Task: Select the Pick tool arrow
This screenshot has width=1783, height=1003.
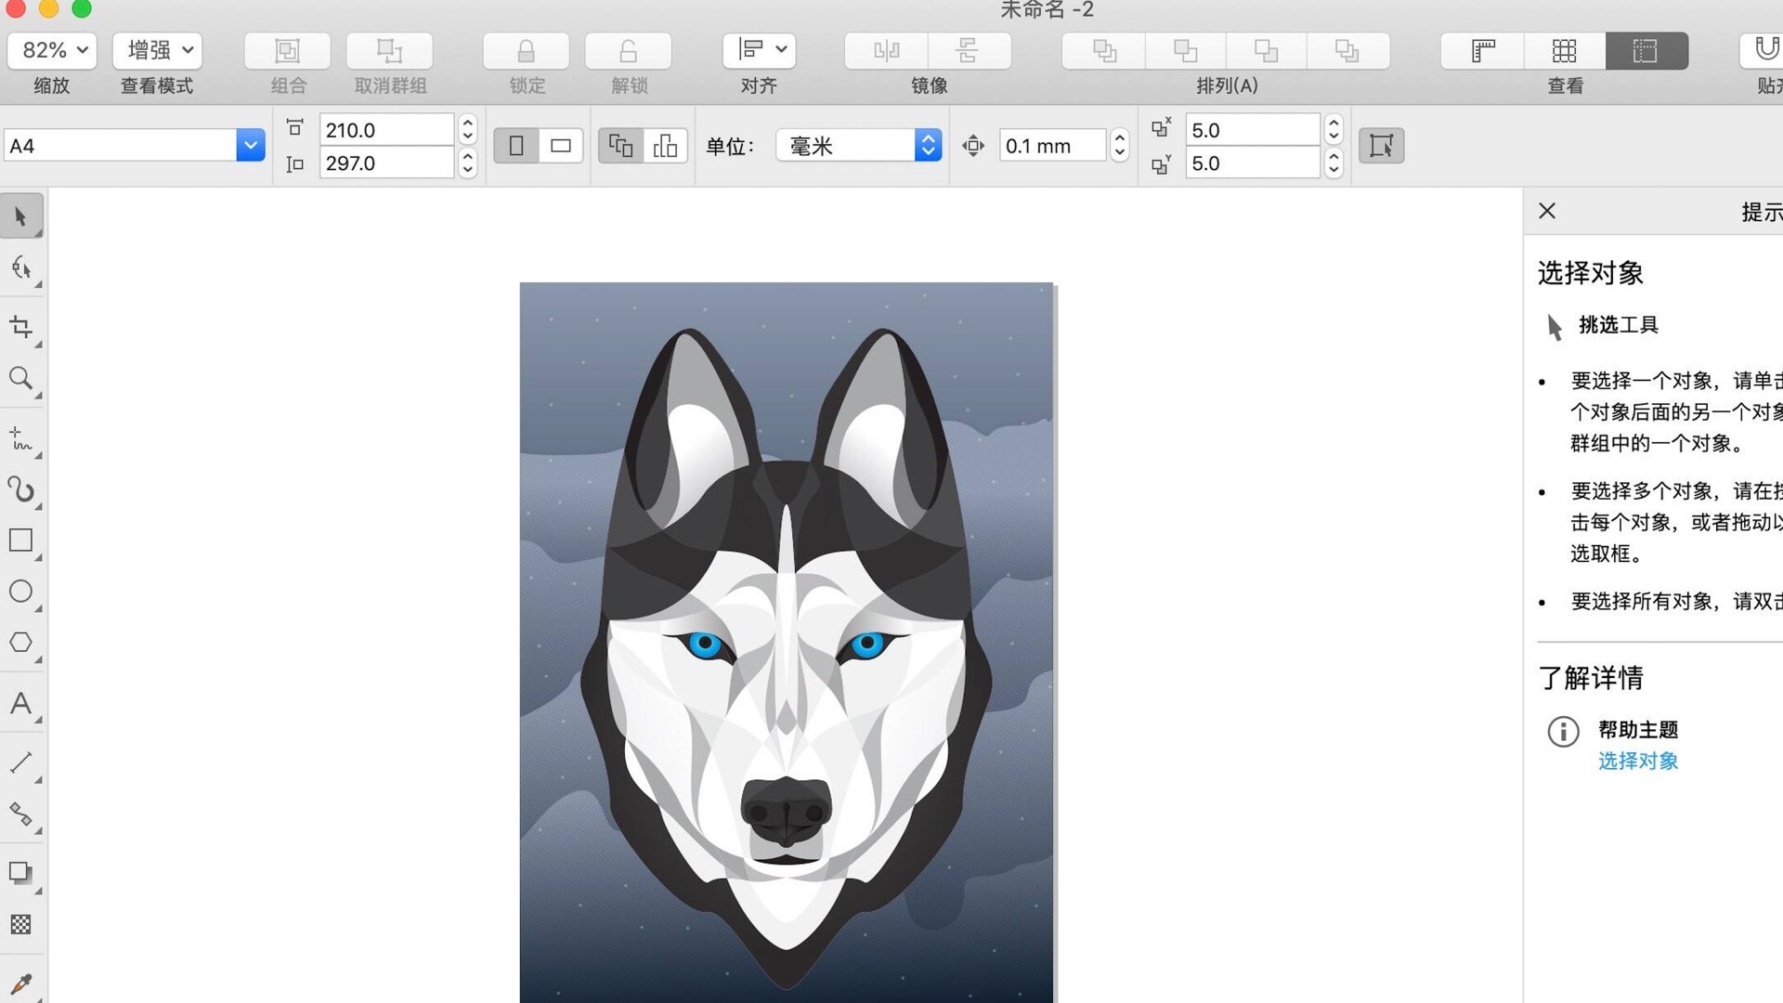Action: [21, 216]
